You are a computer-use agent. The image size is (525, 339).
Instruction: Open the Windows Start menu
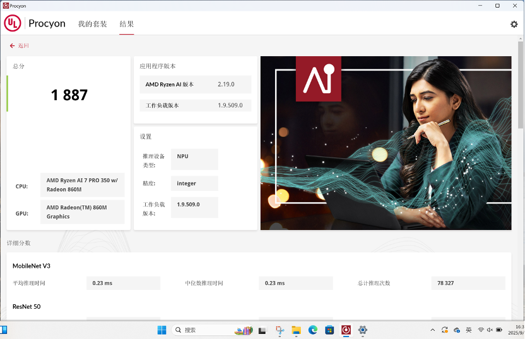pyautogui.click(x=162, y=330)
